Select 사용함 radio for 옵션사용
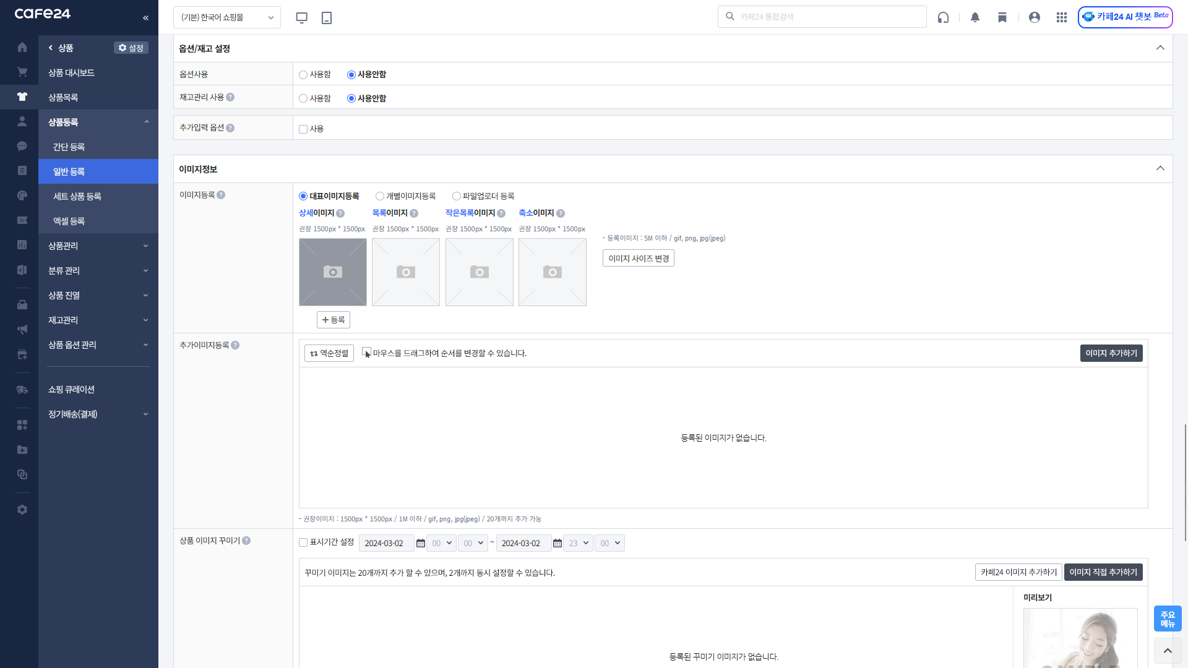The width and height of the screenshot is (1188, 668). [x=303, y=74]
